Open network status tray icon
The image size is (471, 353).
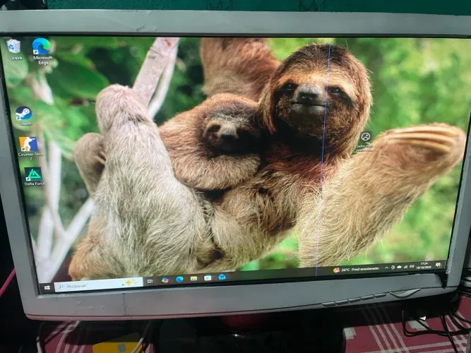(x=406, y=266)
